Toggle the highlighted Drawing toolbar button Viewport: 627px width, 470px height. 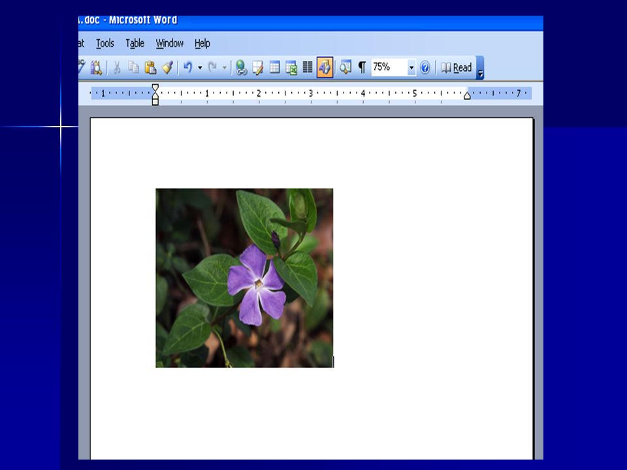[325, 67]
